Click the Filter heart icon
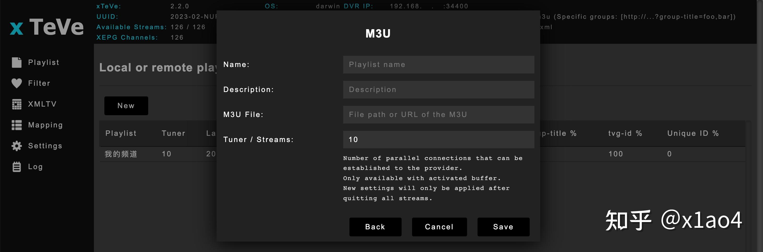Image resolution: width=763 pixels, height=252 pixels. point(17,83)
